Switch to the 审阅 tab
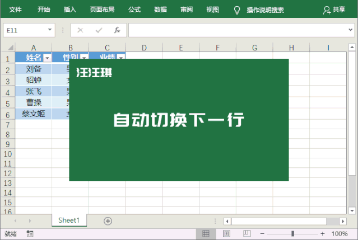 [x=187, y=10]
